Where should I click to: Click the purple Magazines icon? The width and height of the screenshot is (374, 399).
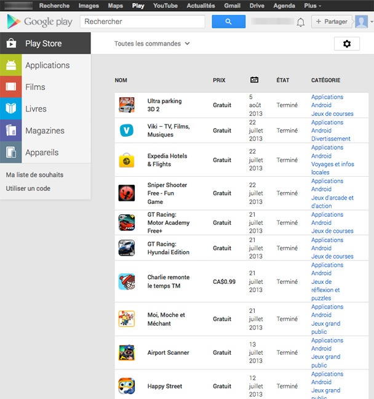(11, 131)
